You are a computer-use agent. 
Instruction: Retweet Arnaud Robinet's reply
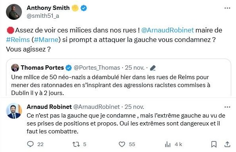pos(75,144)
